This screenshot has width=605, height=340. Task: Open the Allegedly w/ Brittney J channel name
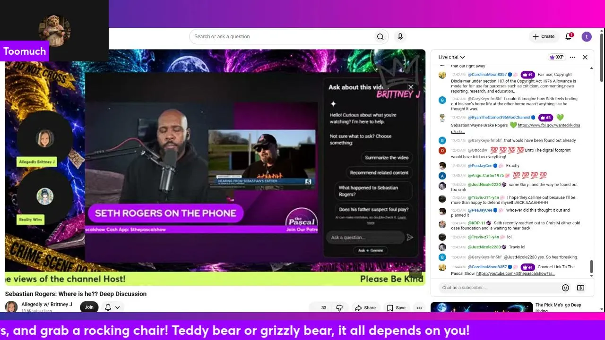47,305
